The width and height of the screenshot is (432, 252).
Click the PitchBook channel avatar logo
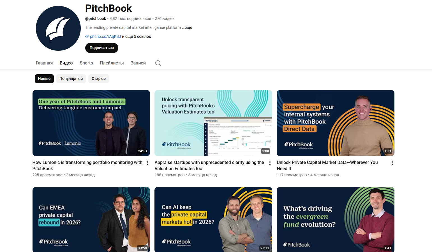point(58,28)
